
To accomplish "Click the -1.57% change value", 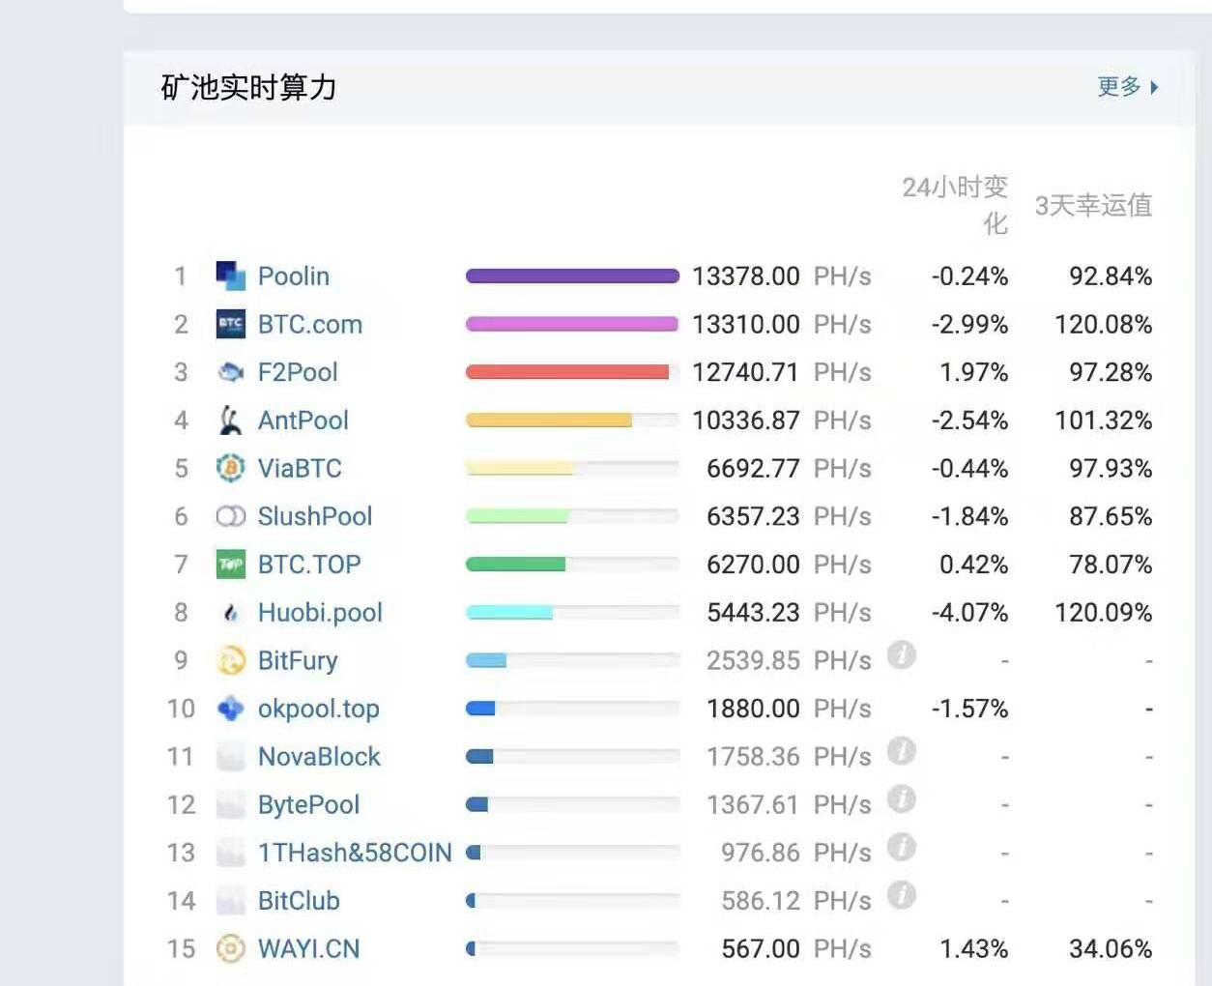I will coord(969,709).
